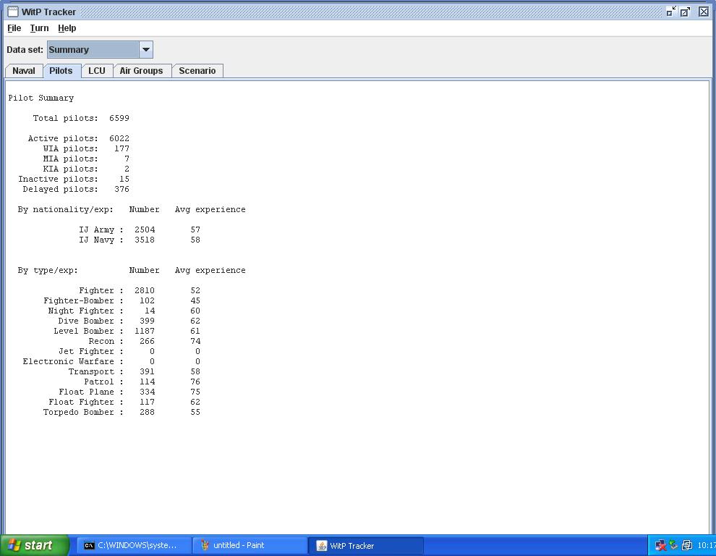Click the 'By nationality/exp:' heading
This screenshot has height=556, width=716.
pyautogui.click(x=65, y=209)
